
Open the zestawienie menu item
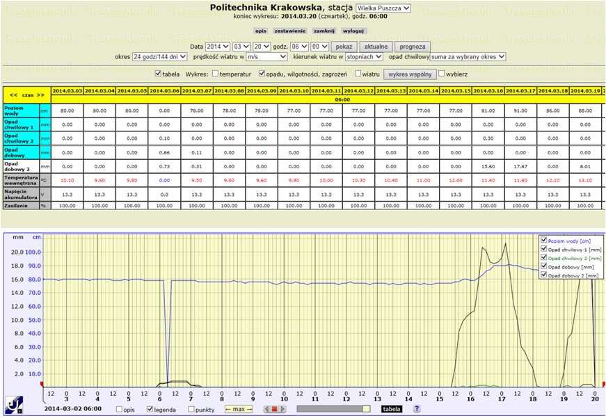[290, 31]
